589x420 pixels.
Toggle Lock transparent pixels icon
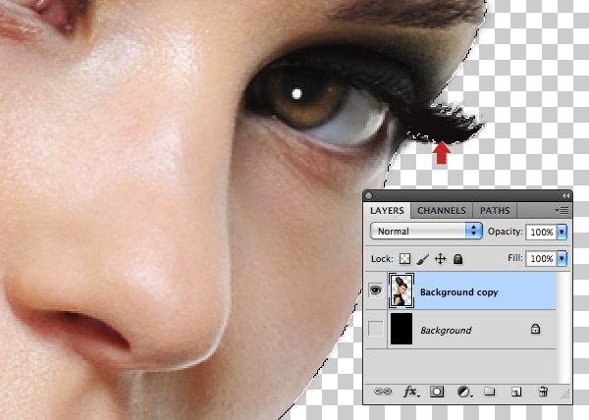pos(404,259)
